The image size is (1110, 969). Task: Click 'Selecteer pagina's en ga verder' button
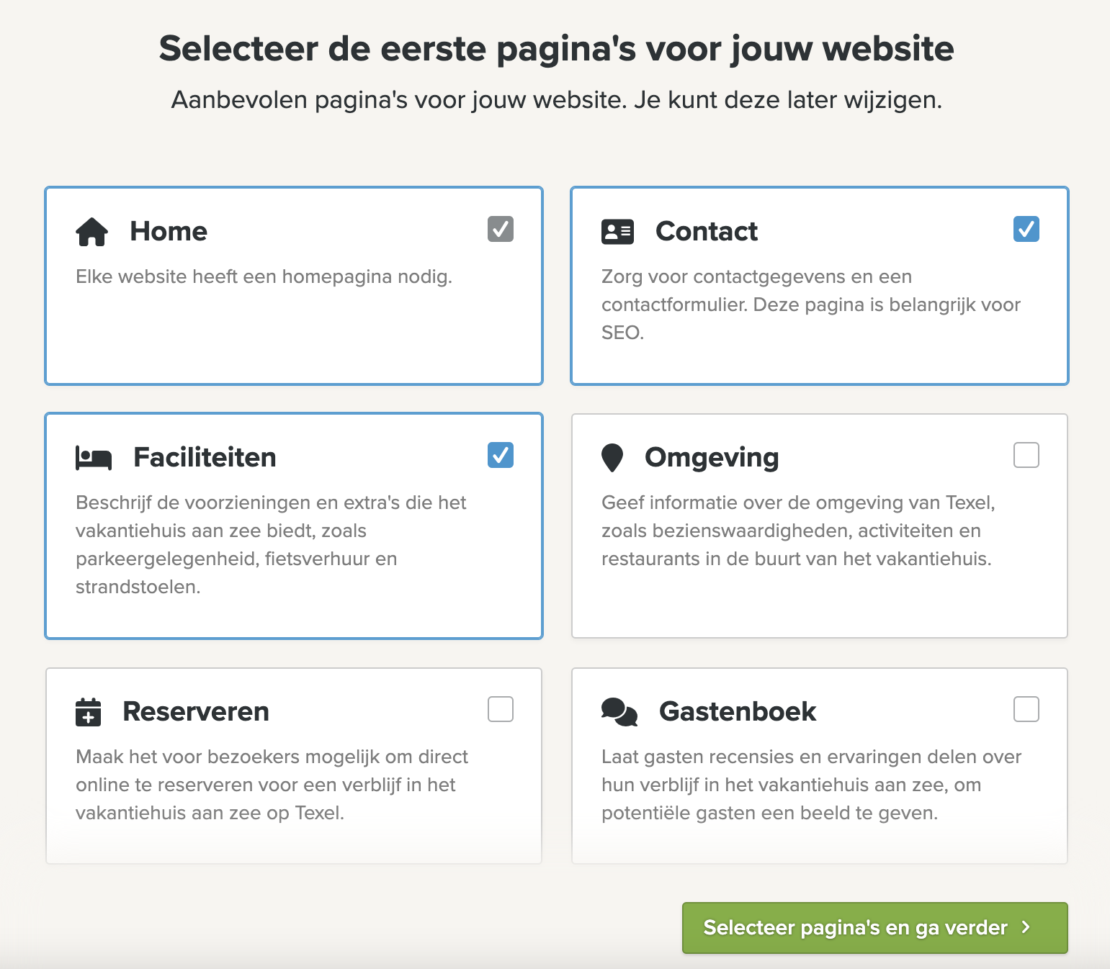pos(875,928)
